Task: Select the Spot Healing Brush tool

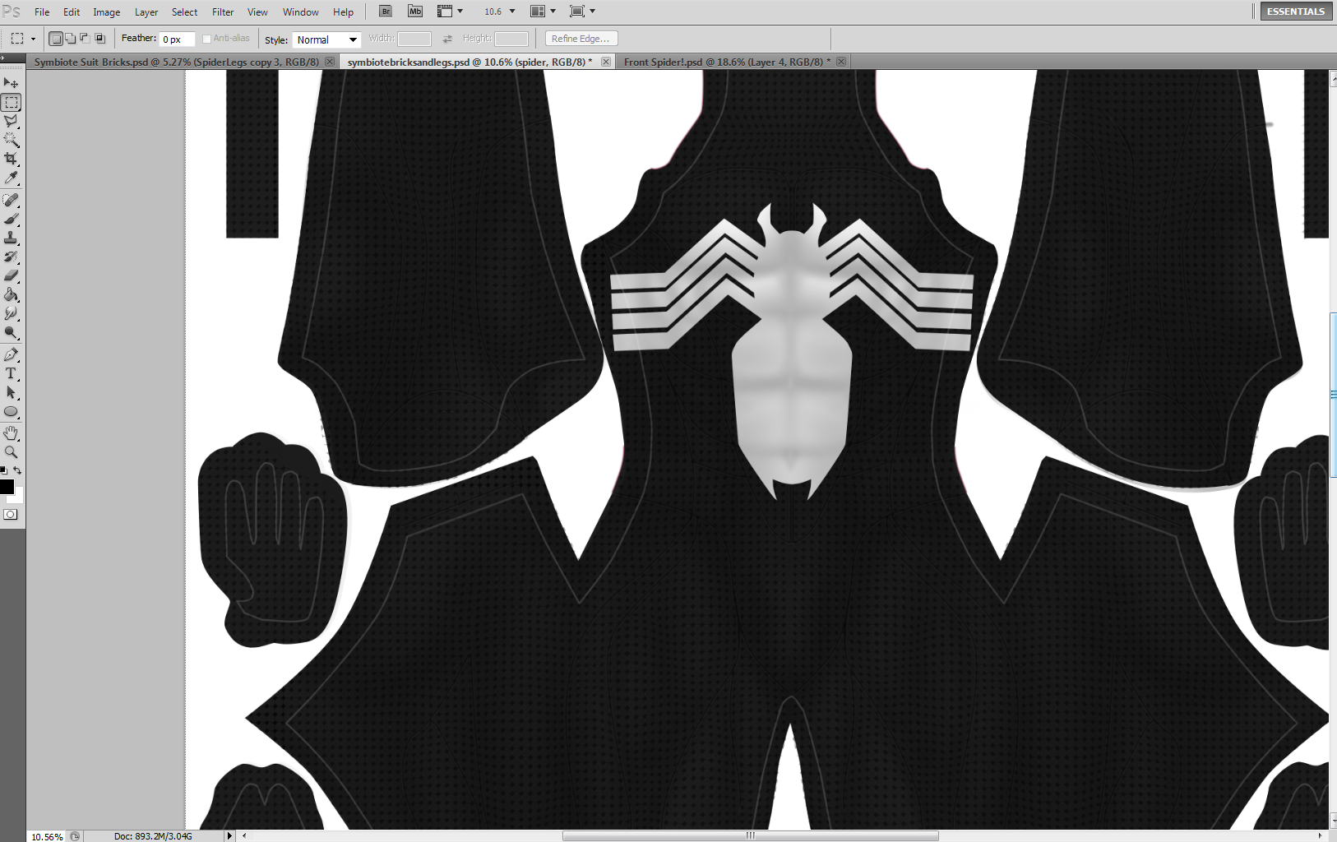Action: (12, 200)
